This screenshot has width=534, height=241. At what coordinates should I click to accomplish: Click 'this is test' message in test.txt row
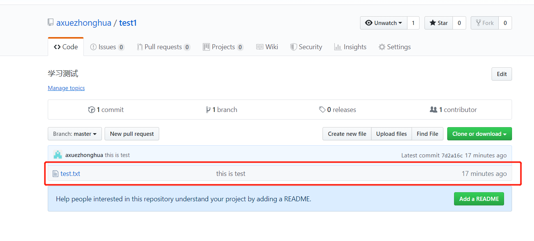pyautogui.click(x=231, y=174)
